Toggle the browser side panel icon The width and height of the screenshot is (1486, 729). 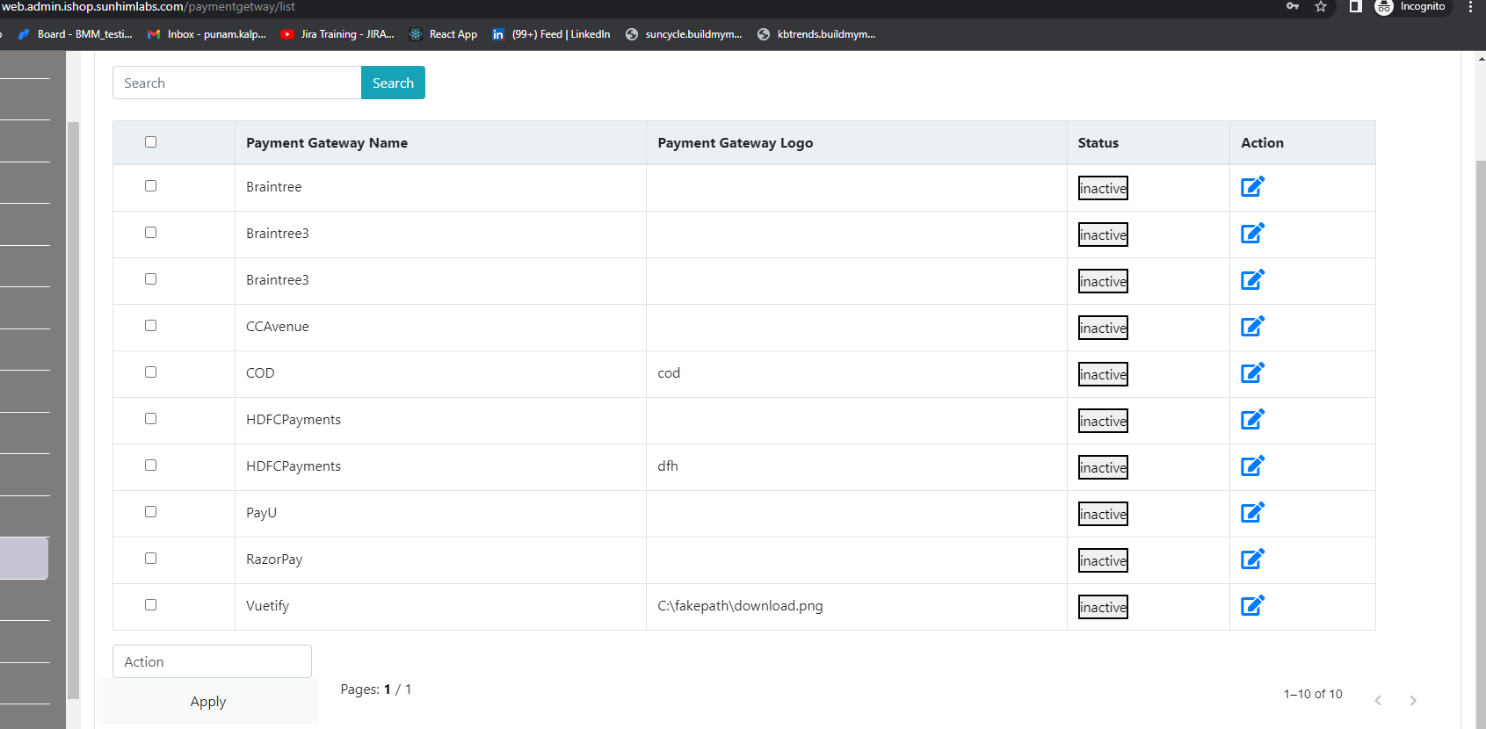tap(1355, 6)
